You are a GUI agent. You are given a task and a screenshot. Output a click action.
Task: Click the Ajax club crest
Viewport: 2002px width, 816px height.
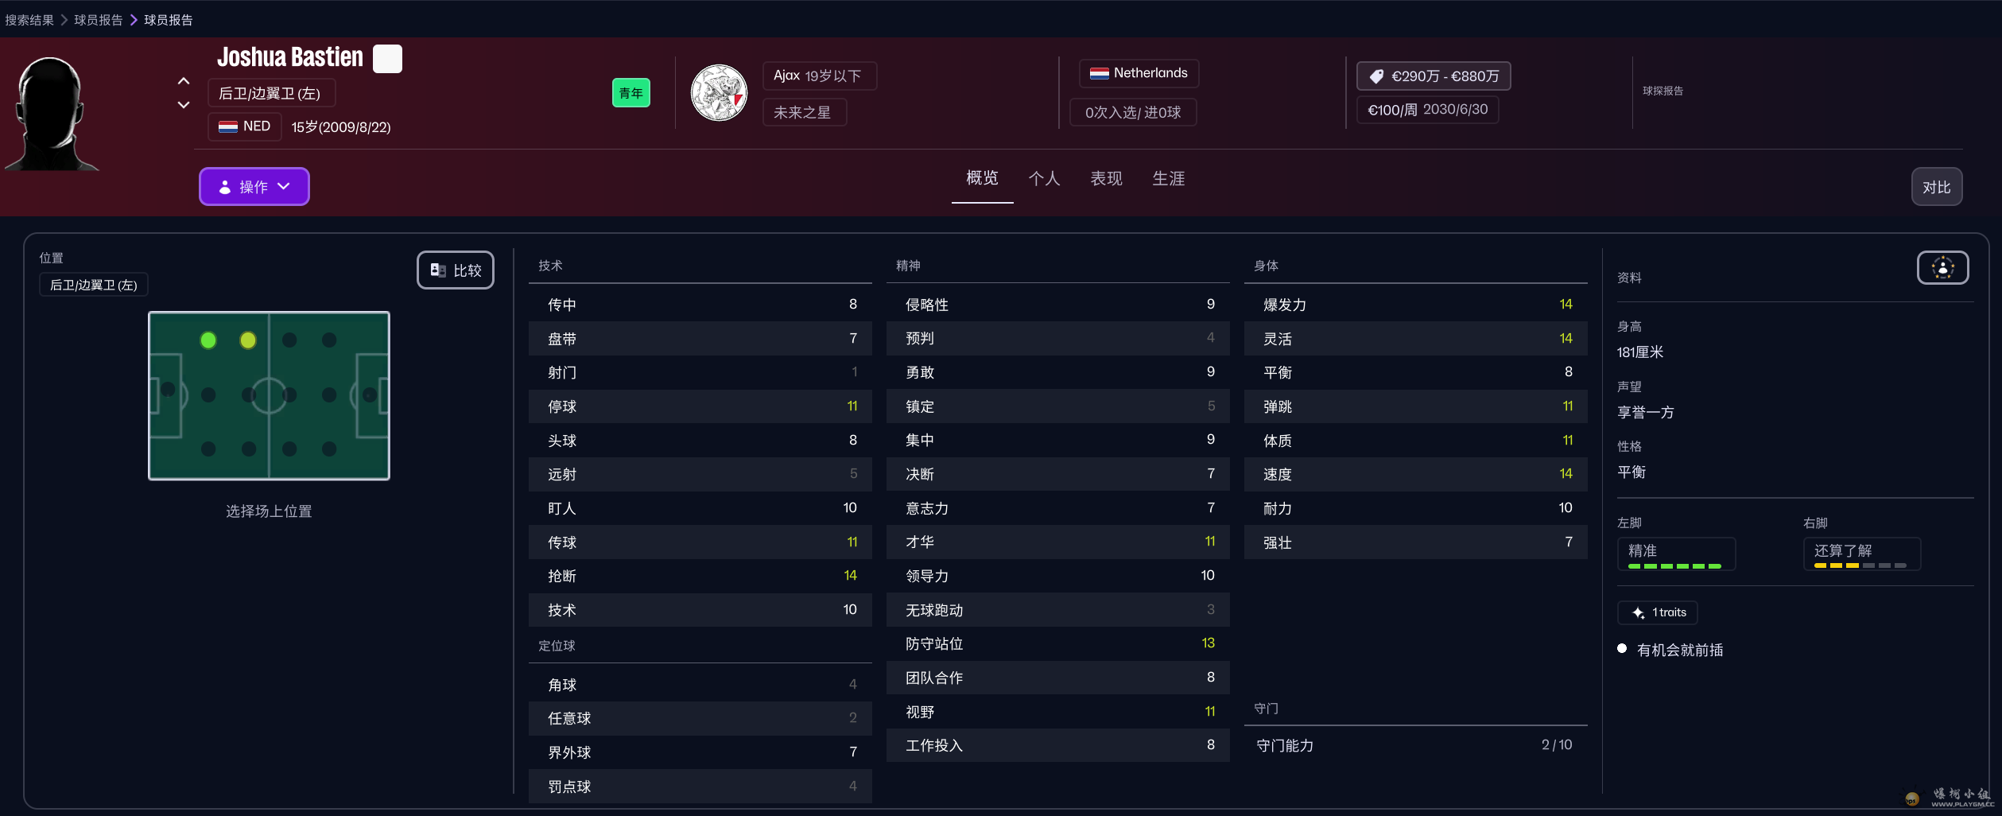coord(719,92)
